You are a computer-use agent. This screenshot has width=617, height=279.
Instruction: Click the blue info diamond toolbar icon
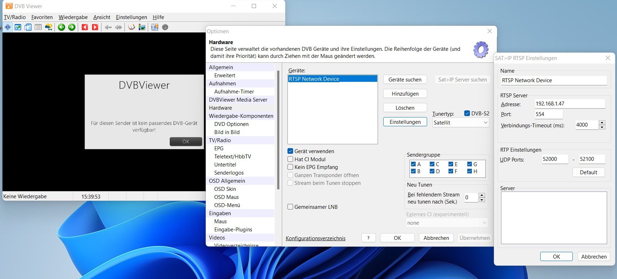click(x=8, y=27)
